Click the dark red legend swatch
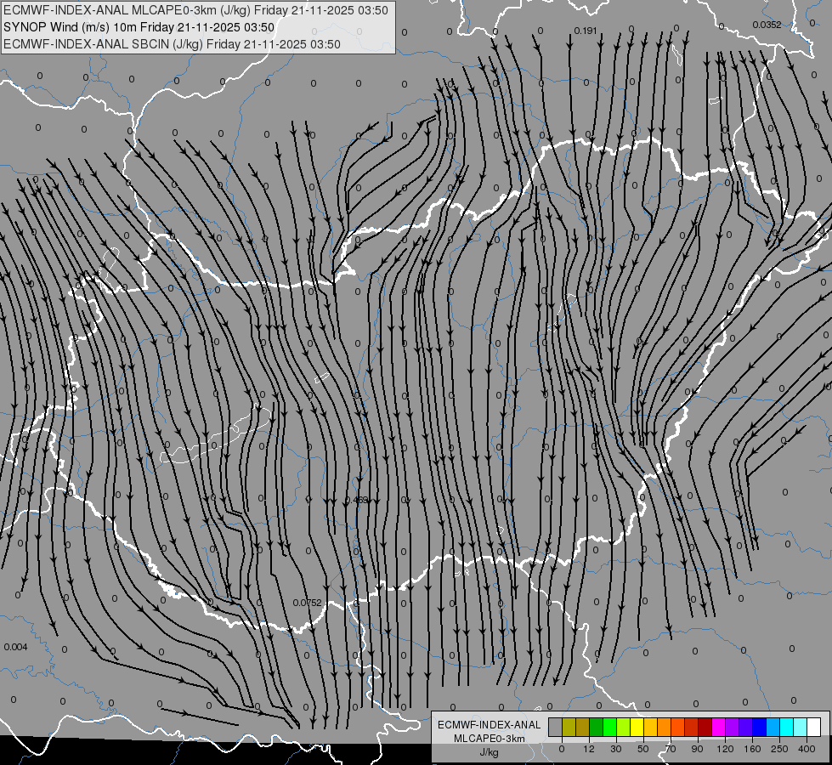This screenshot has width=832, height=765. (x=705, y=727)
